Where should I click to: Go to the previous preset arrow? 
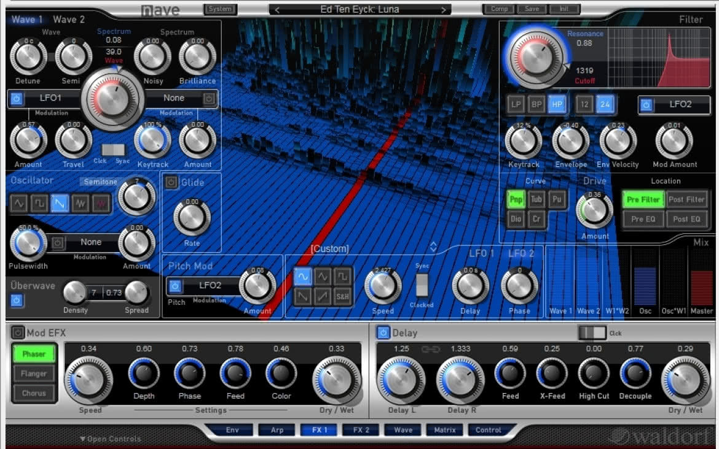pos(277,10)
